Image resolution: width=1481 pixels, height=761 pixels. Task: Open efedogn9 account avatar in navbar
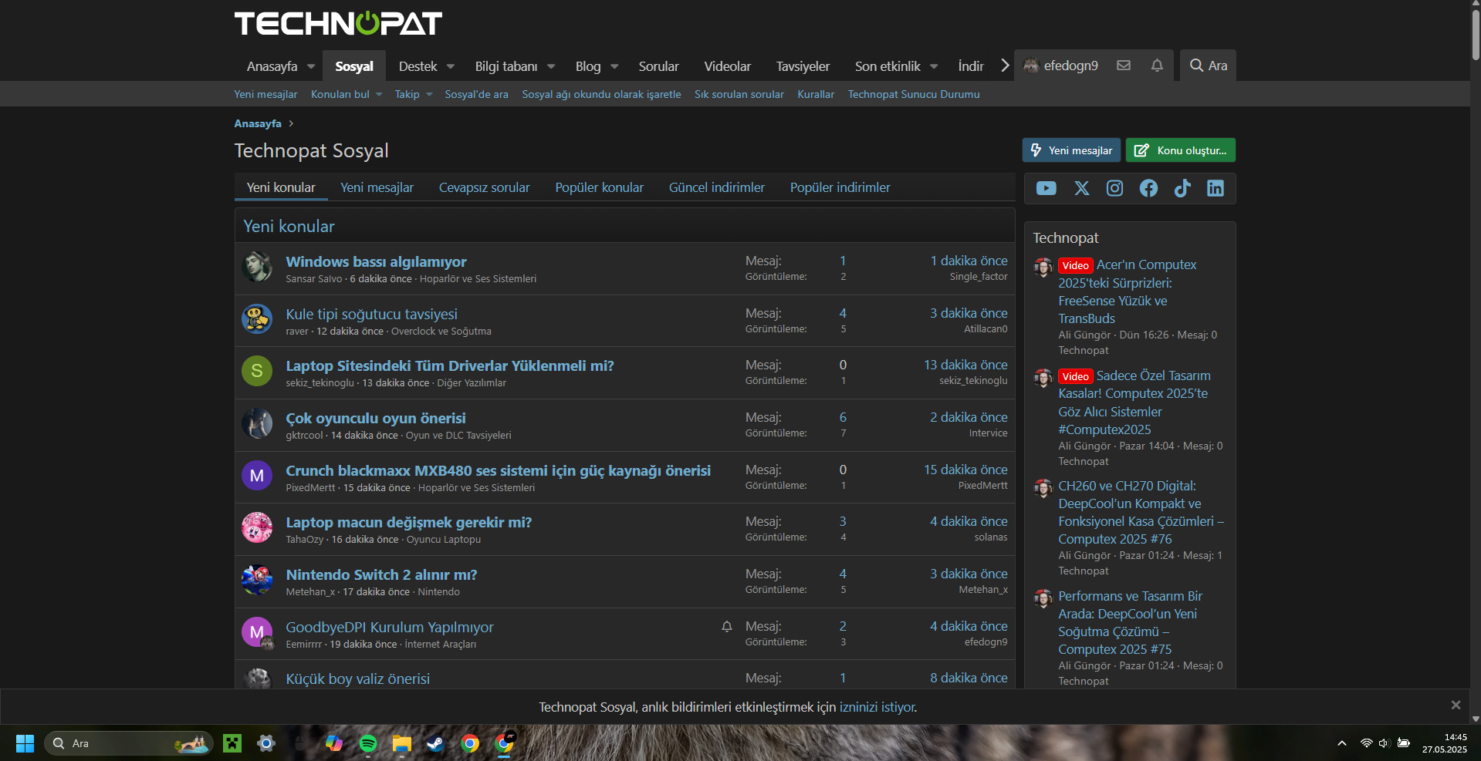[x=1031, y=66]
